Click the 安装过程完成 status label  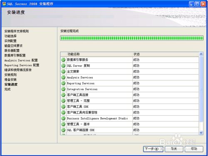click(x=69, y=31)
